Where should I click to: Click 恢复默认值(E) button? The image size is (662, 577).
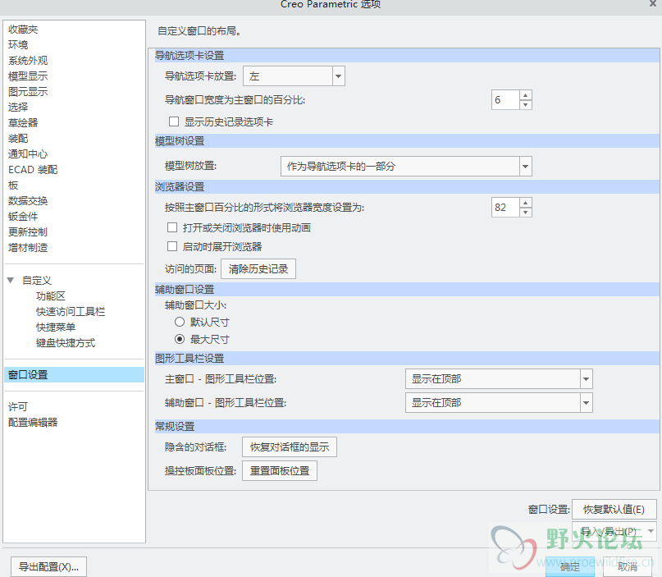pyautogui.click(x=614, y=510)
